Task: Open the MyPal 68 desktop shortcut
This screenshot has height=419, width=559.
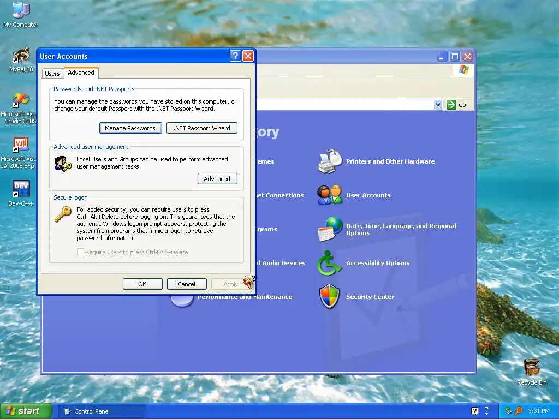Action: click(21, 59)
